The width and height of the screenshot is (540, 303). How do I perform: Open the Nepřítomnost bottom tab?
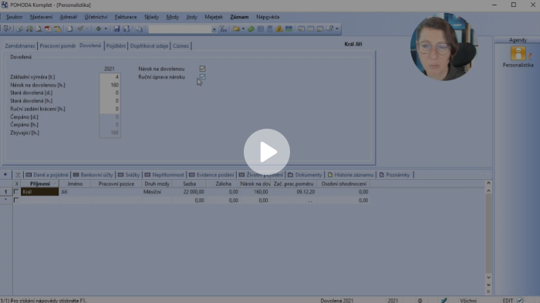click(x=164, y=175)
